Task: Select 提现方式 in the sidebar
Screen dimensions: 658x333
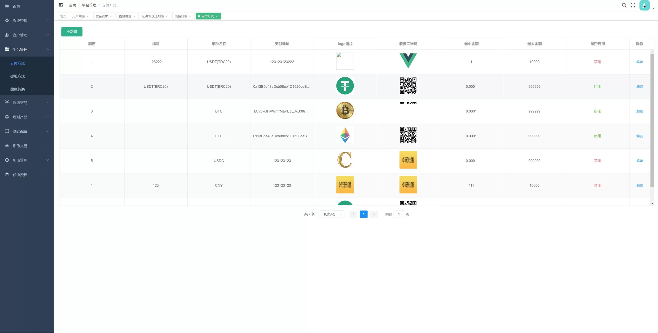Action: (17, 76)
